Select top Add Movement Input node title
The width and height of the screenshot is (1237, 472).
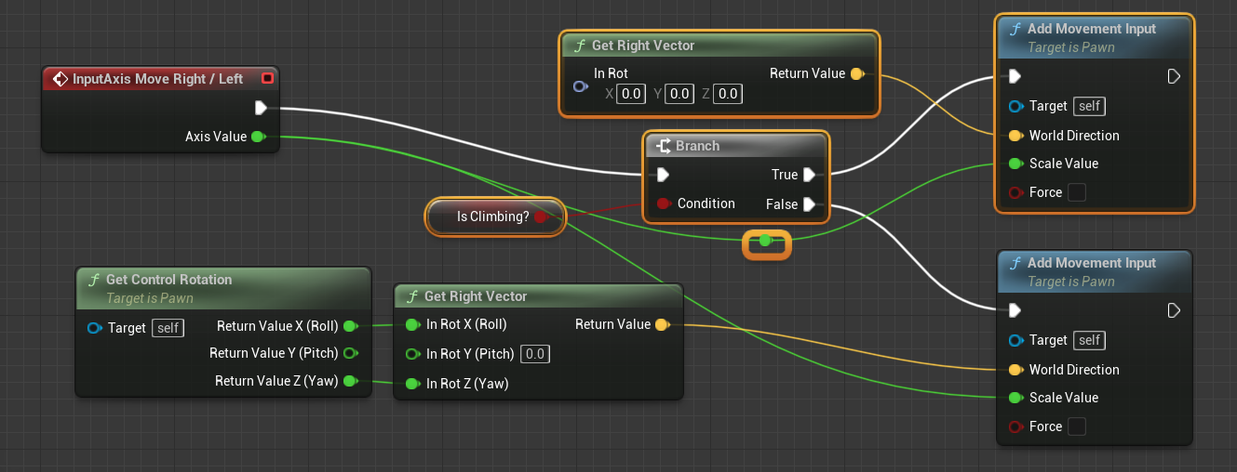(x=1092, y=29)
